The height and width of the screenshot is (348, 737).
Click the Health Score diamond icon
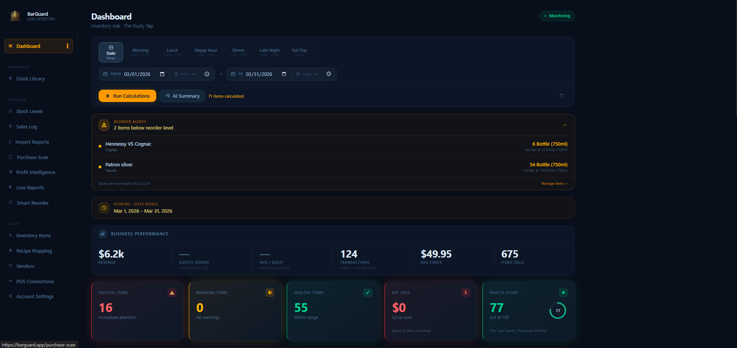click(563, 292)
